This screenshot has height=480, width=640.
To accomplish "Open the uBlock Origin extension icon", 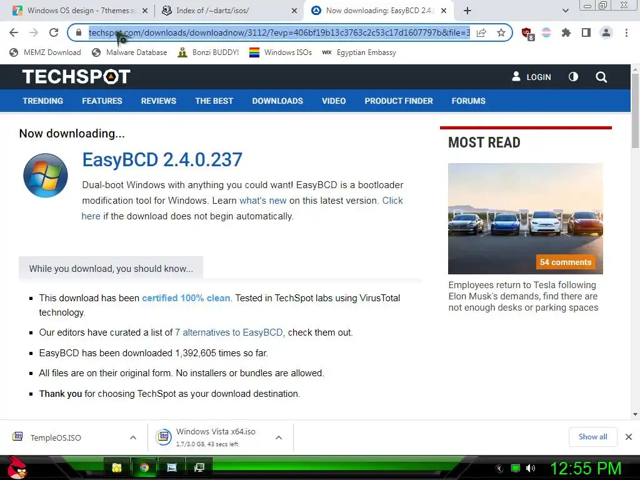I will coord(527,33).
